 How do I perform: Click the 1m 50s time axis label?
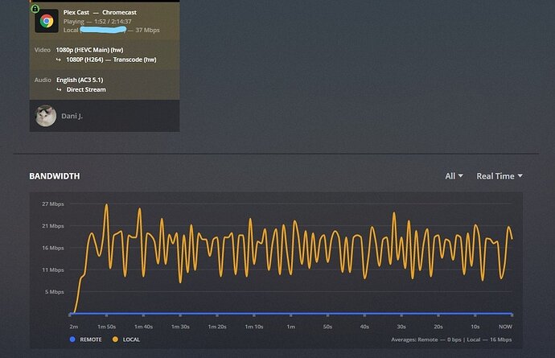(106, 327)
